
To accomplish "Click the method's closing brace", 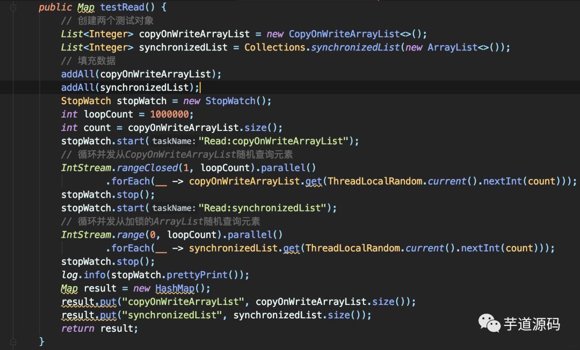I will point(41,341).
